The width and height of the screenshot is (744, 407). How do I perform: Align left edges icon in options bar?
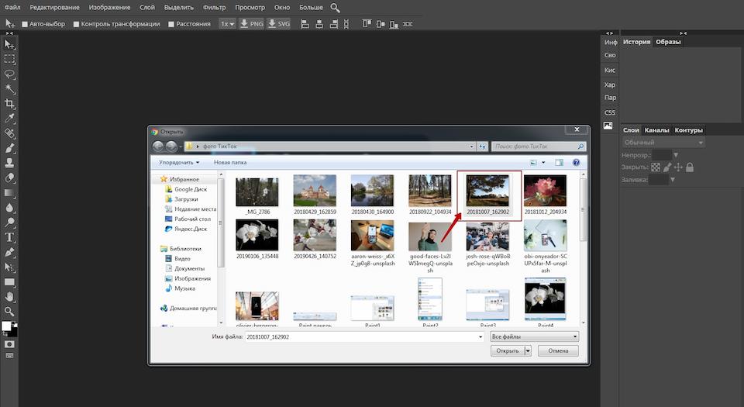coord(305,24)
